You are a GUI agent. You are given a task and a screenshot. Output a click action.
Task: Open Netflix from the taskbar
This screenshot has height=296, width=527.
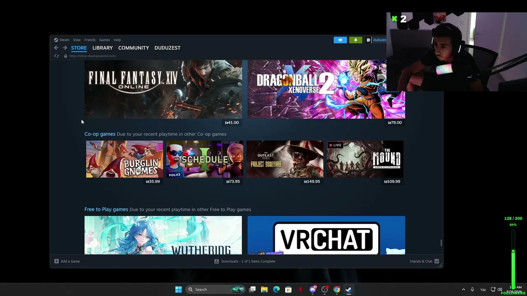pos(301,289)
